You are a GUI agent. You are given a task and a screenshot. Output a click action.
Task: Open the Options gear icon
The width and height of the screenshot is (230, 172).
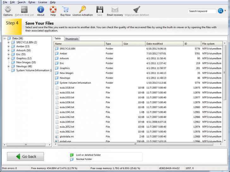[x=8, y=10]
